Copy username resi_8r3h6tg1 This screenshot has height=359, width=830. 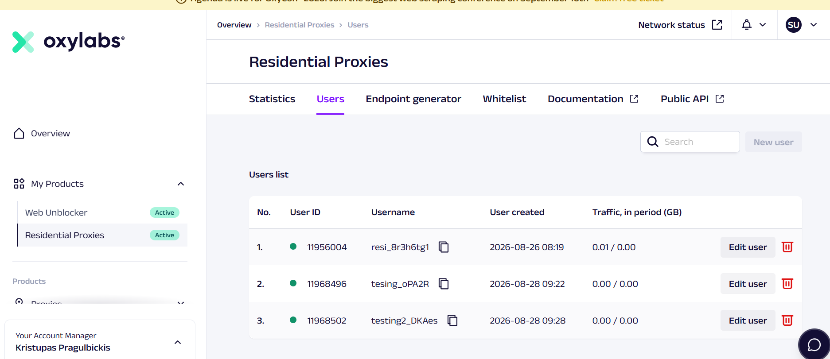[x=444, y=247]
